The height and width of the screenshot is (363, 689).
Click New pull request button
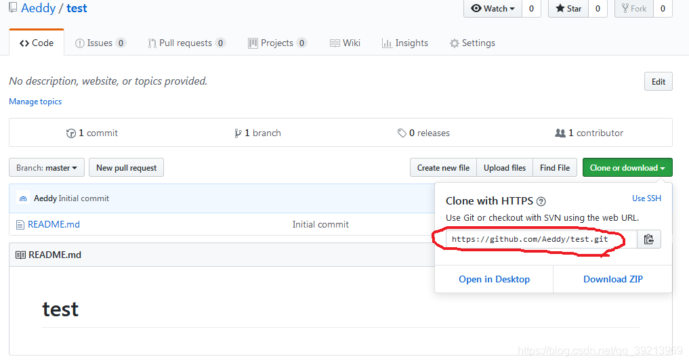127,167
